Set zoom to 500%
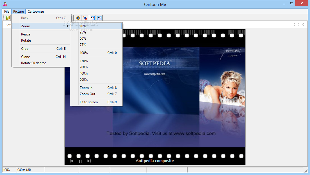 click(x=96, y=80)
